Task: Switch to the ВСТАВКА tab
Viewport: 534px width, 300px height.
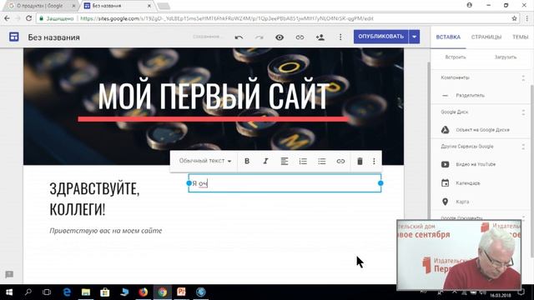Action: (448, 37)
